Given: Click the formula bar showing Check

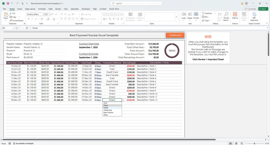Looking at the screenshot, I should [148, 28].
